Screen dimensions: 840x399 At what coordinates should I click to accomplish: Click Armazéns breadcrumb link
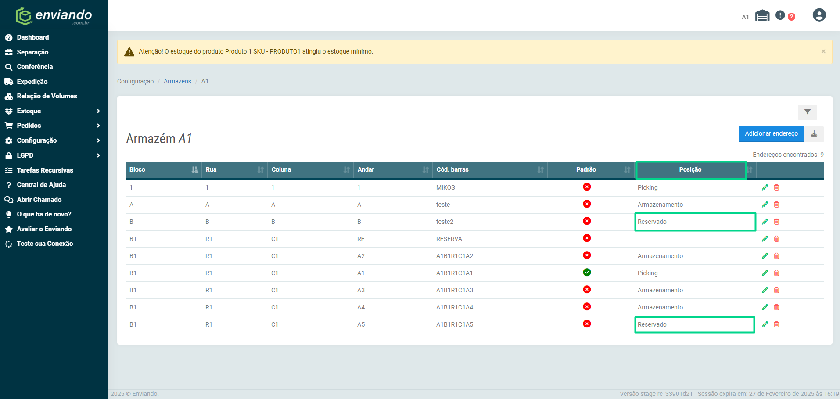click(x=177, y=81)
